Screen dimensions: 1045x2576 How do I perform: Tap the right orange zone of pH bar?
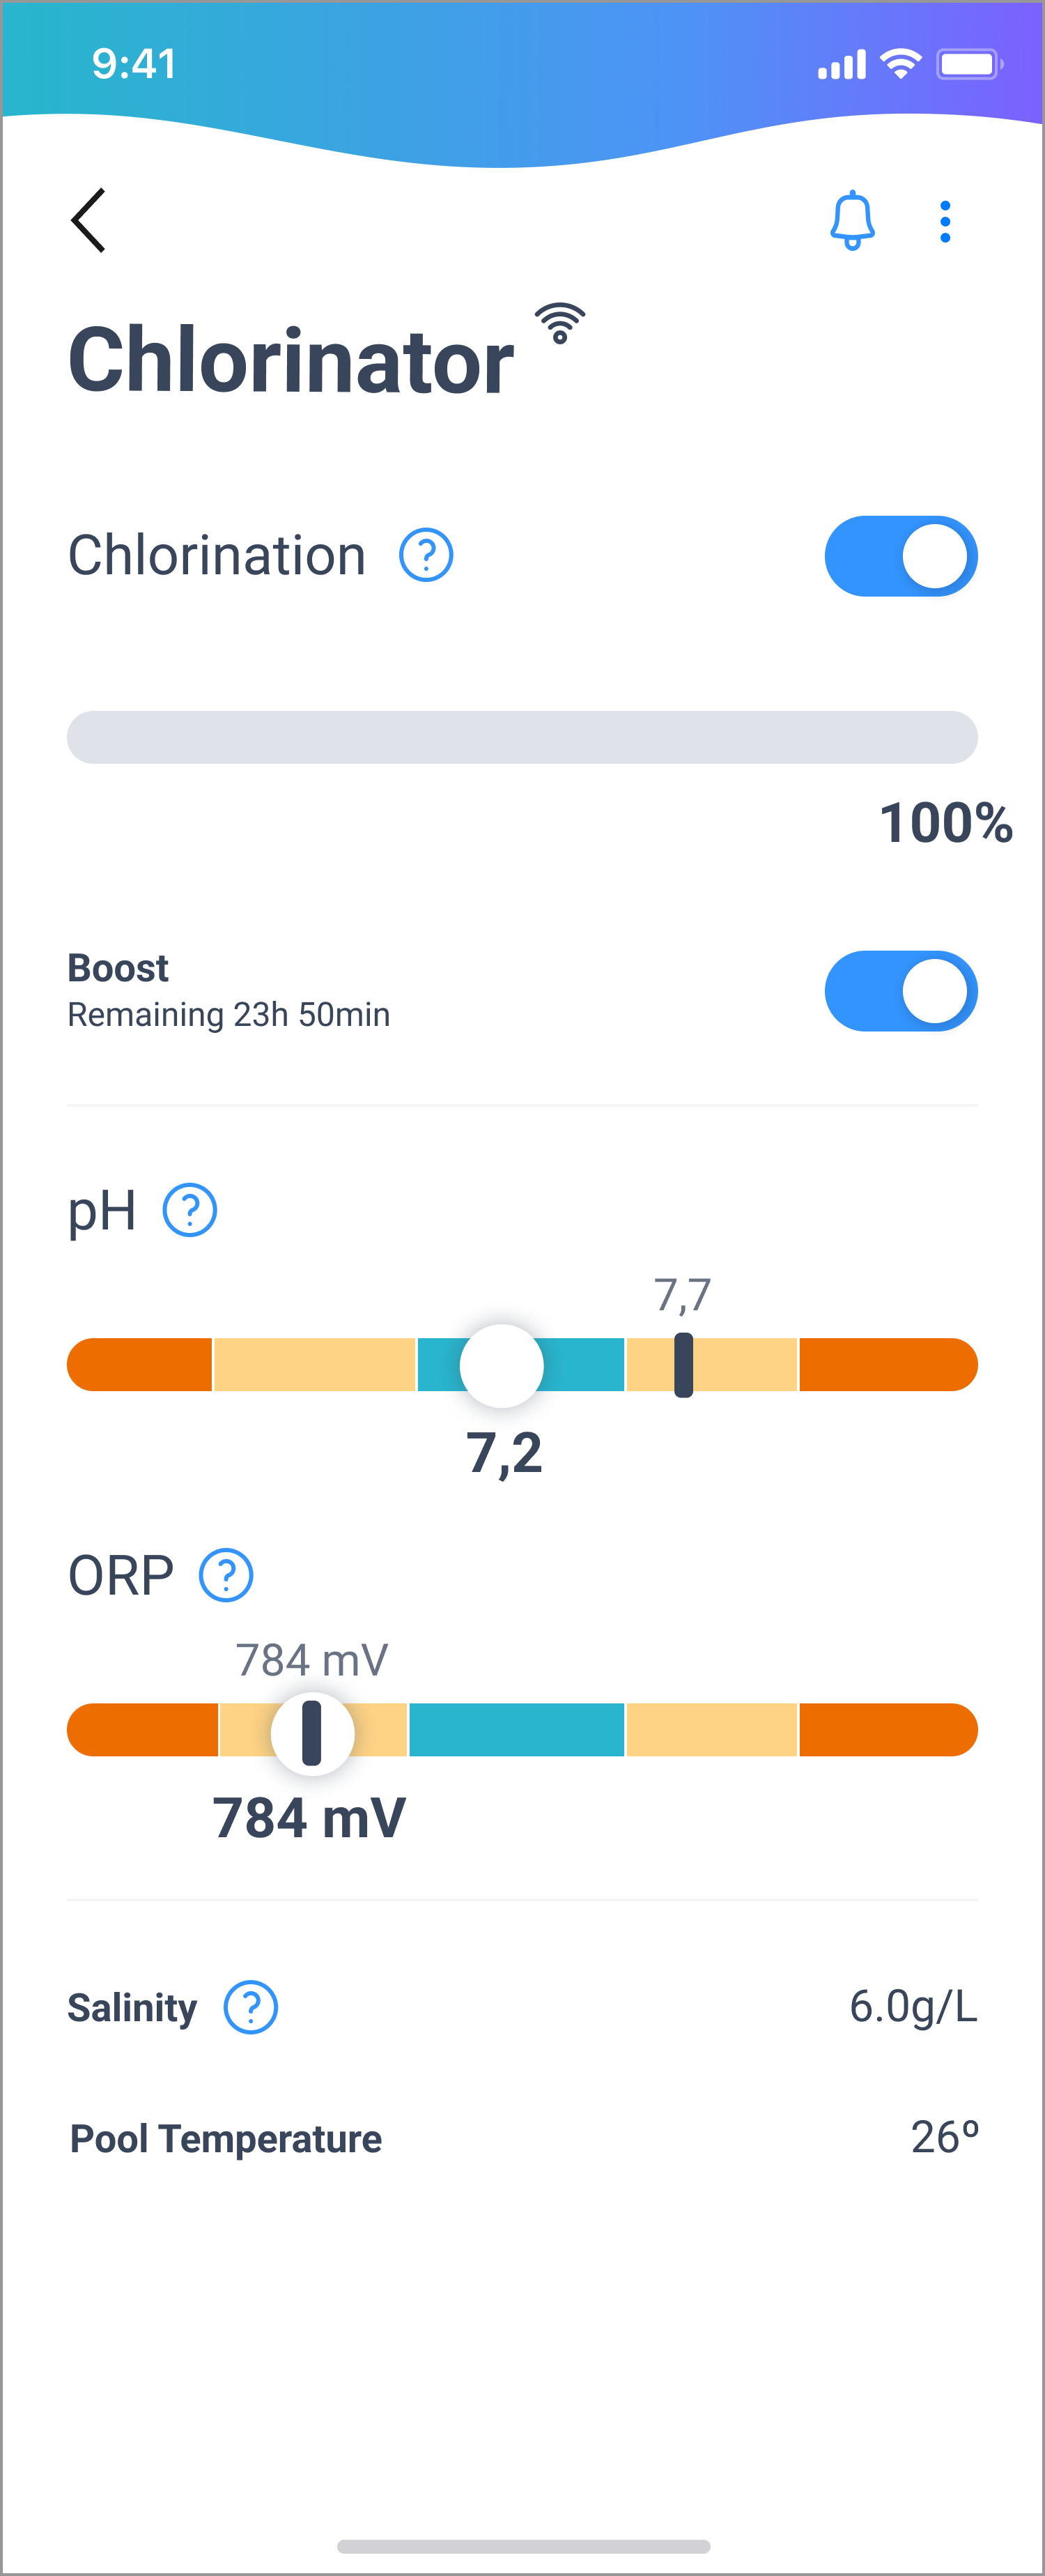click(x=888, y=1365)
